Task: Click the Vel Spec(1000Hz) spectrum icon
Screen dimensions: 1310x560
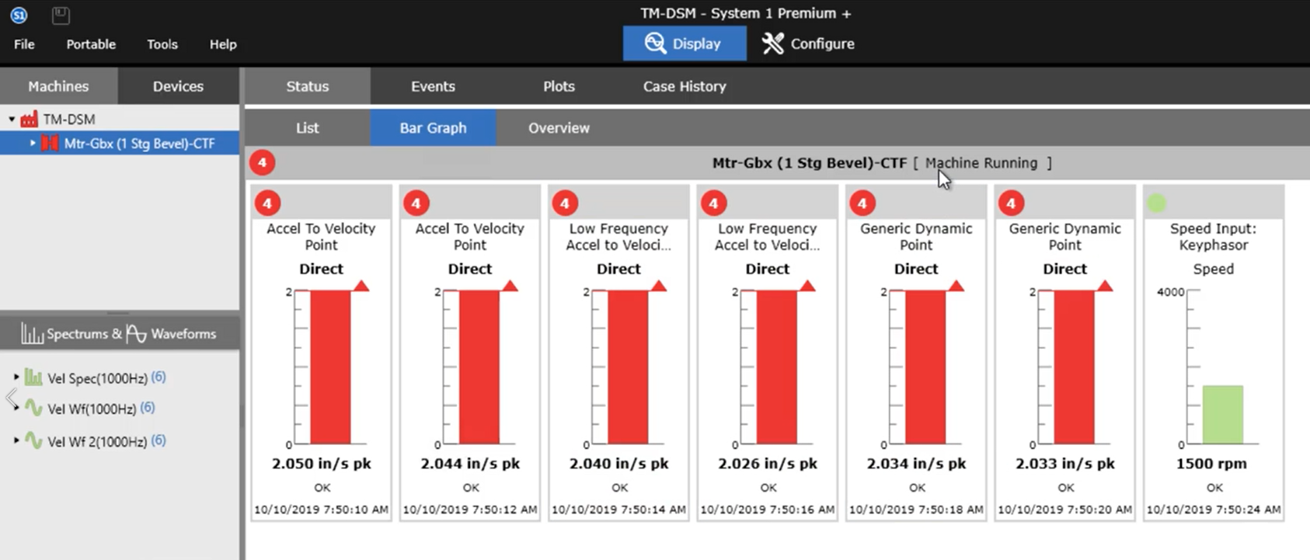Action: (x=33, y=377)
